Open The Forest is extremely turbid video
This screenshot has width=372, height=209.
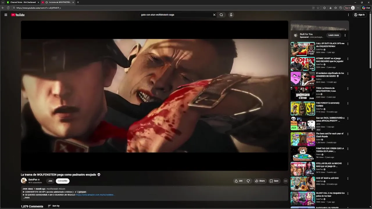pos(303,108)
